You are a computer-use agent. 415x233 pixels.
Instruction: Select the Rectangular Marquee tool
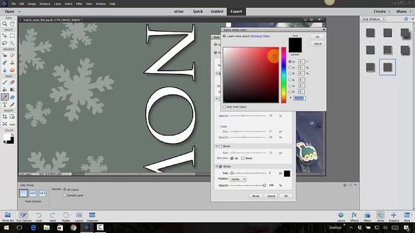[12, 36]
